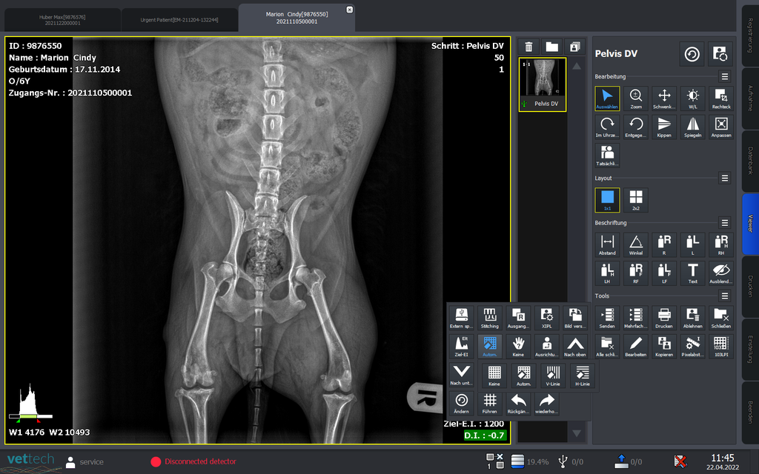759x474 pixels.
Task: Activate the W/L window level tool
Action: pyautogui.click(x=693, y=99)
